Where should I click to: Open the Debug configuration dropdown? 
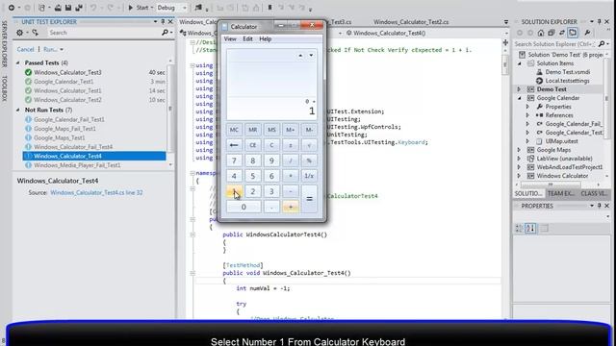pos(185,8)
